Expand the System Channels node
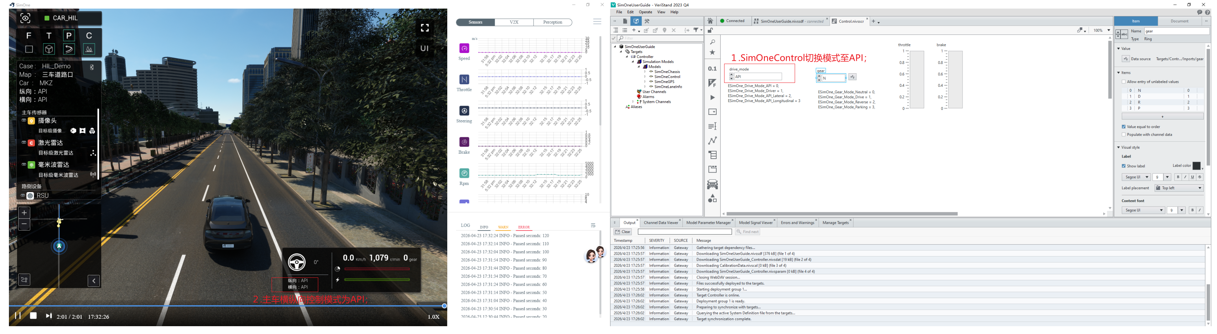The width and height of the screenshot is (1217, 334). tap(633, 102)
